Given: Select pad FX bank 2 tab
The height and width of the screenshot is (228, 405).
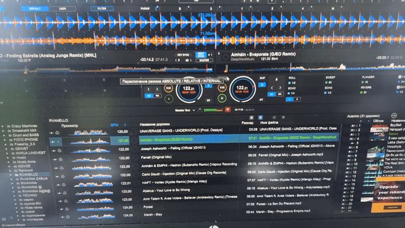Looking at the screenshot, I should point(297,99).
